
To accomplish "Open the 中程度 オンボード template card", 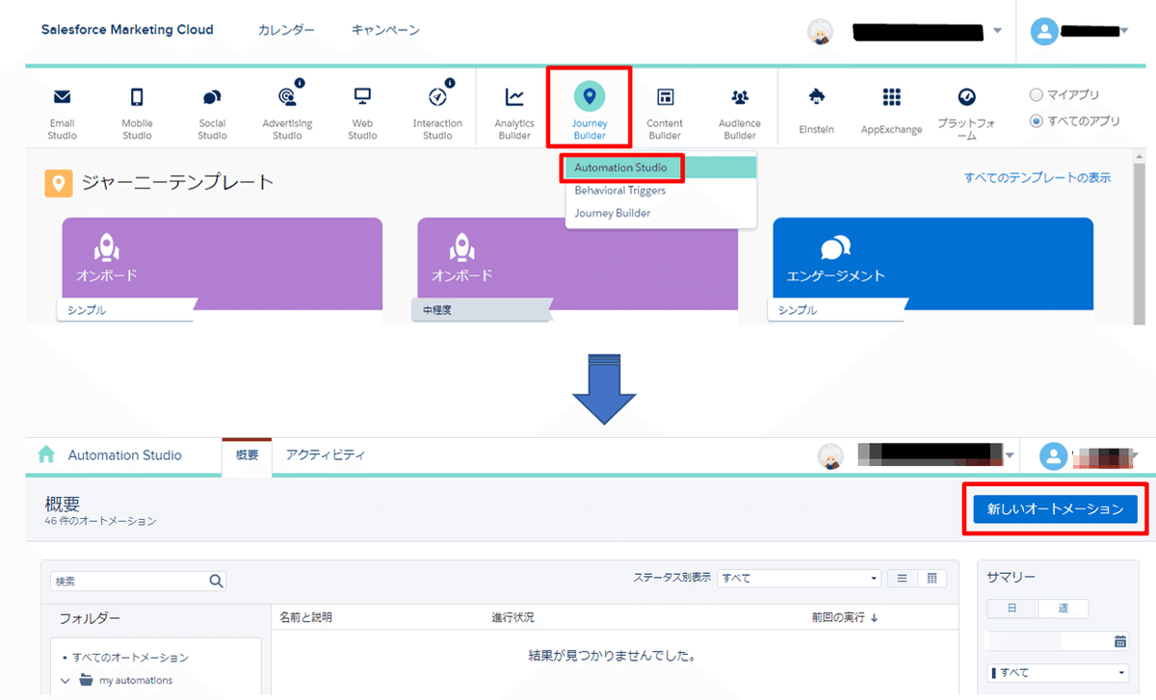I will click(x=578, y=271).
